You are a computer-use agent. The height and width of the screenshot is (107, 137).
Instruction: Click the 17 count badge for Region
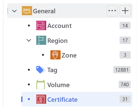tap(125, 40)
